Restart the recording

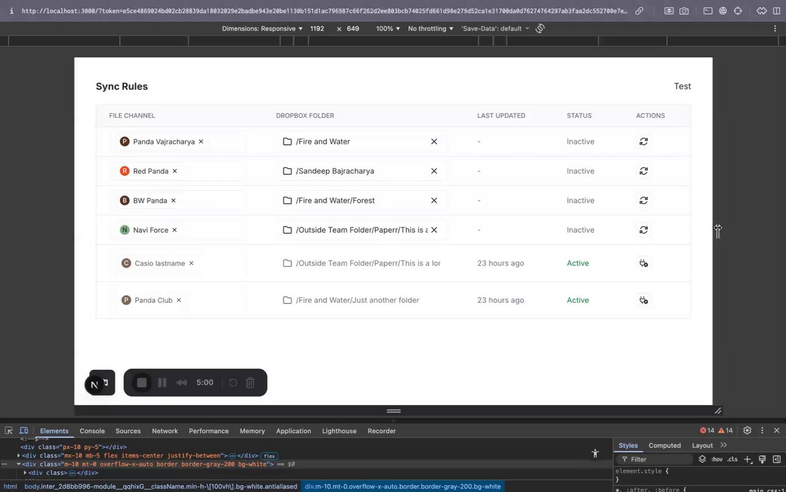[233, 383]
